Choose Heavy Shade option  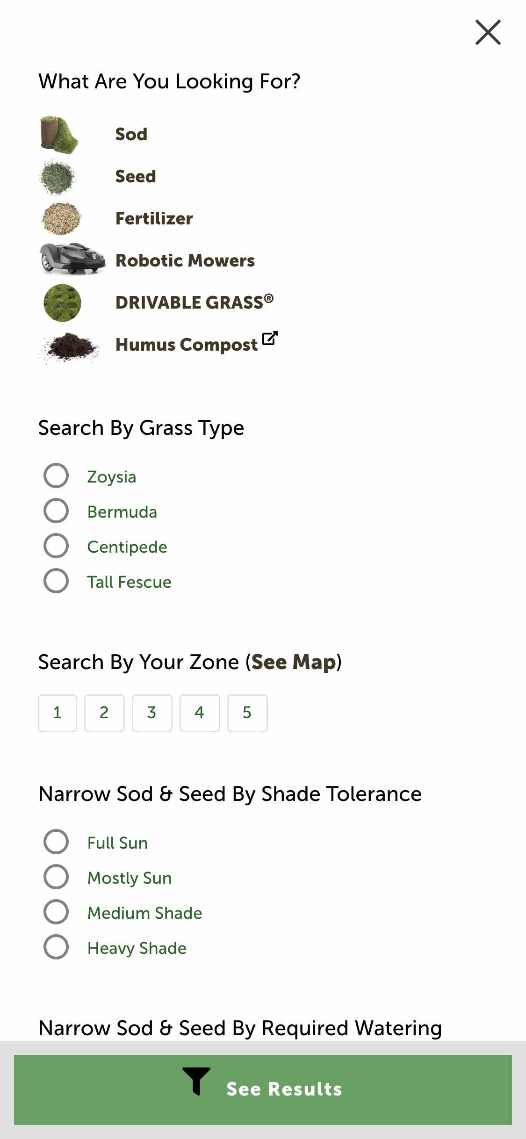[56, 947]
